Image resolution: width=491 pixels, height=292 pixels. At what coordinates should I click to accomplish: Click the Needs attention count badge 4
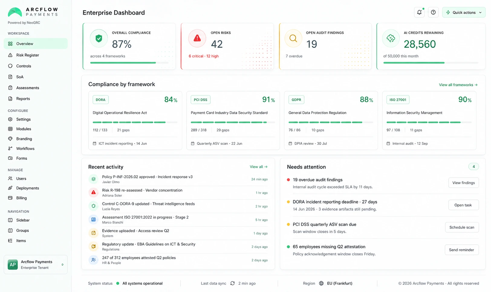[473, 167]
